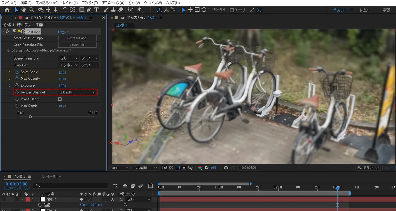Viewport: 396px width, 211px height.
Task: Select the Rectangle shape tool
Action: 82,10
